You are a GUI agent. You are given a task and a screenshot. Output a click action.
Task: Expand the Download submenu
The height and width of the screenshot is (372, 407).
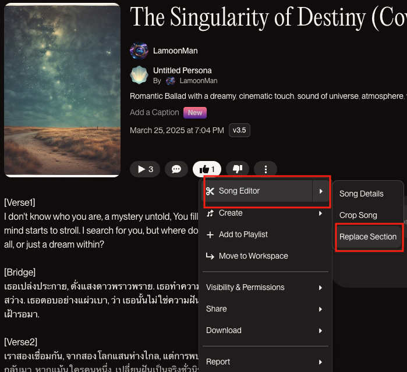coord(265,330)
